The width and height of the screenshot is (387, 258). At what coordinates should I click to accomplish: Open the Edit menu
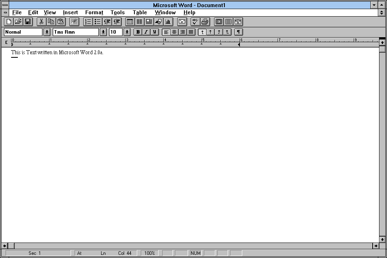[x=33, y=12]
